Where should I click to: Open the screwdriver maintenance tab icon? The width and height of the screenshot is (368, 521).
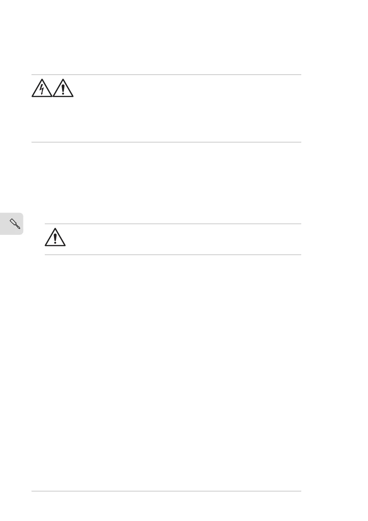tap(15, 224)
